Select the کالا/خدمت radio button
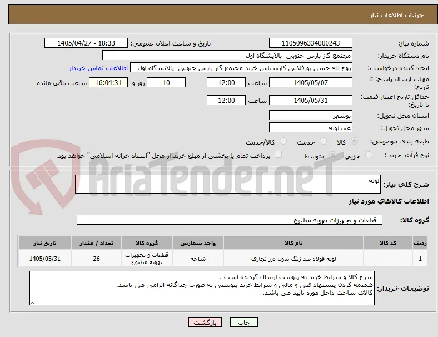The height and width of the screenshot is (337, 438). [283, 141]
